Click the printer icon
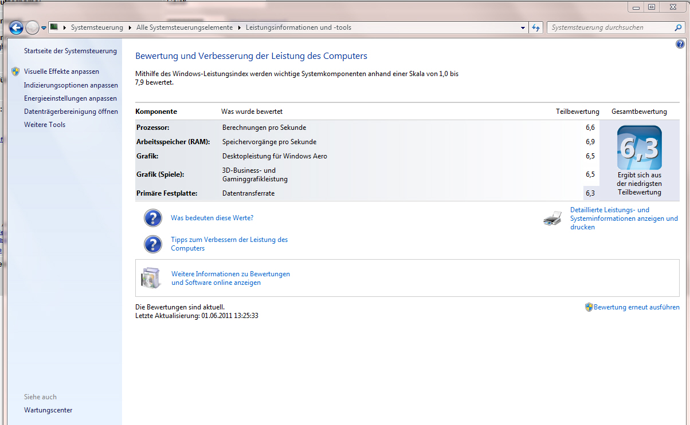690x425 pixels. [552, 219]
